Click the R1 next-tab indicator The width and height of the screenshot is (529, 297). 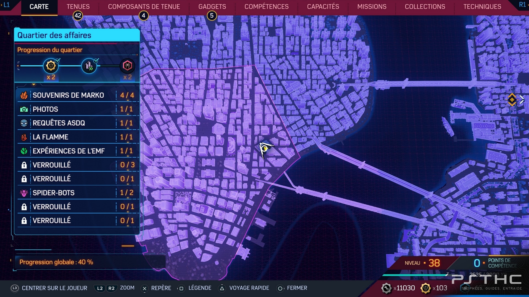click(522, 5)
